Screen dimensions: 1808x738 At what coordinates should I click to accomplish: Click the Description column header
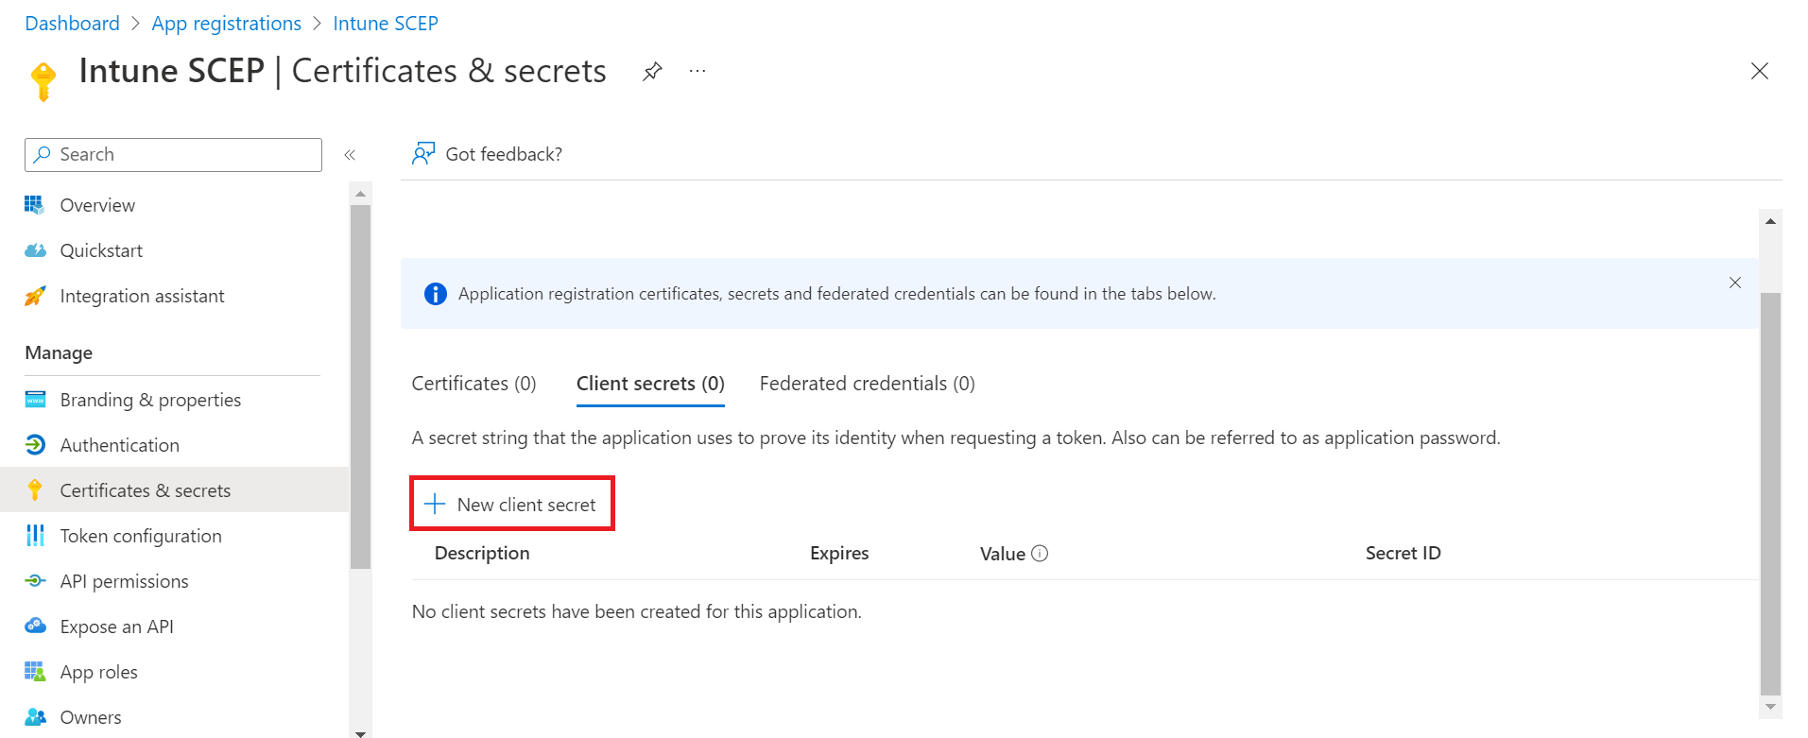tap(482, 553)
